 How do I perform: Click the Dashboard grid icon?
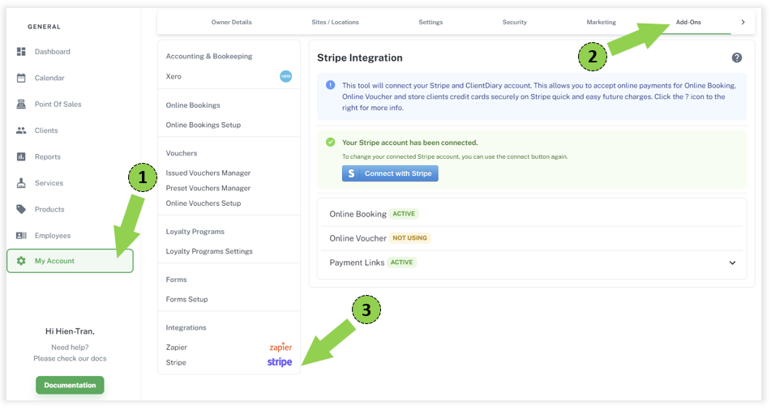[x=21, y=52]
